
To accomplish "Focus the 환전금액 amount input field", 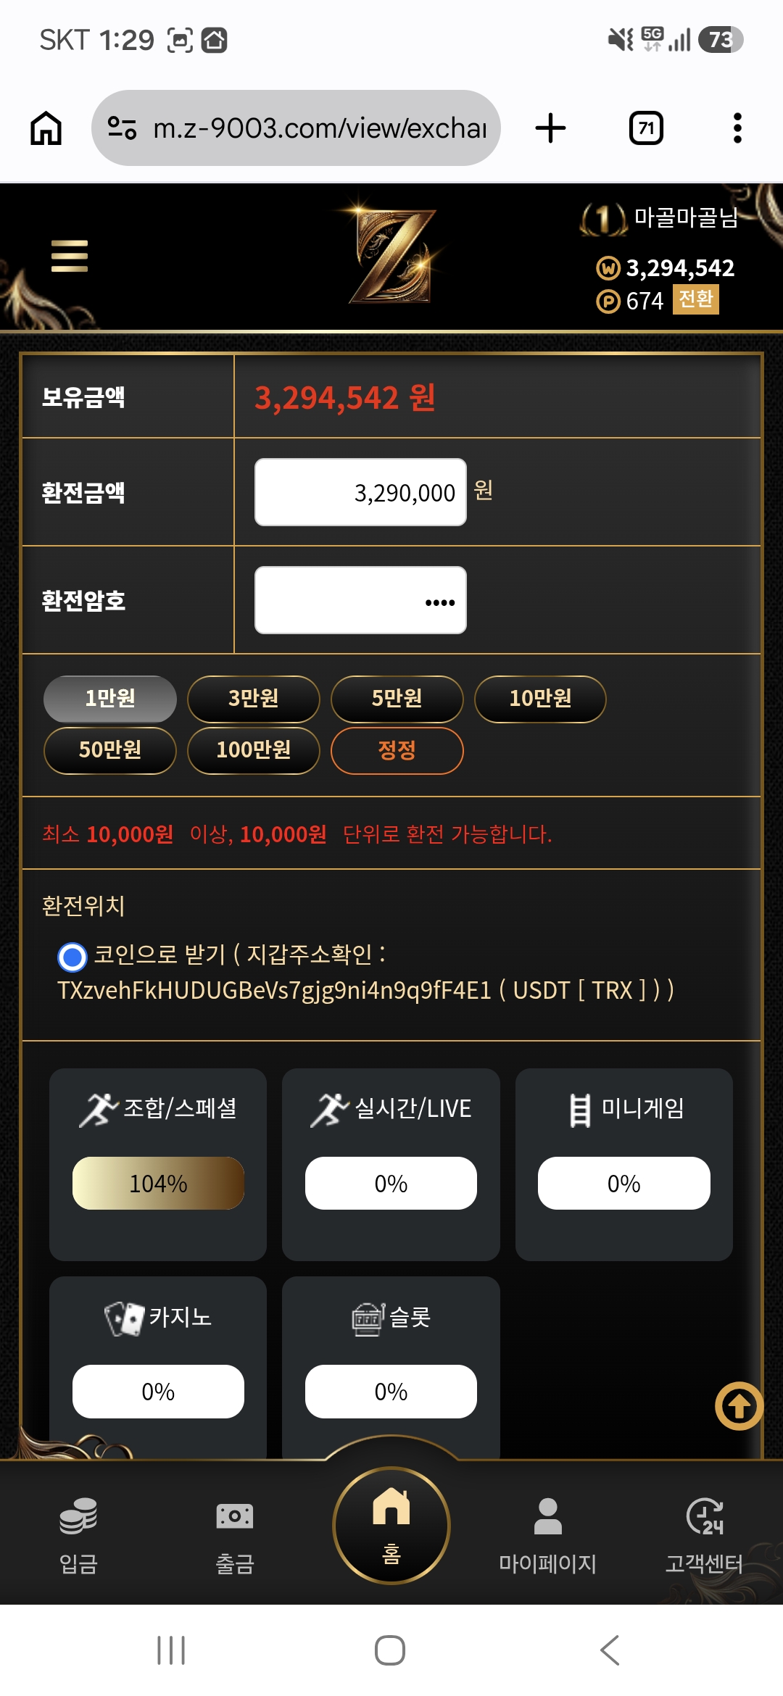I will point(360,492).
